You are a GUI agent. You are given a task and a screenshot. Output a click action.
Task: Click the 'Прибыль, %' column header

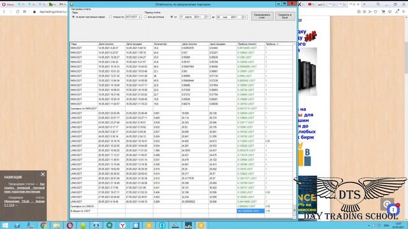pyautogui.click(x=279, y=44)
